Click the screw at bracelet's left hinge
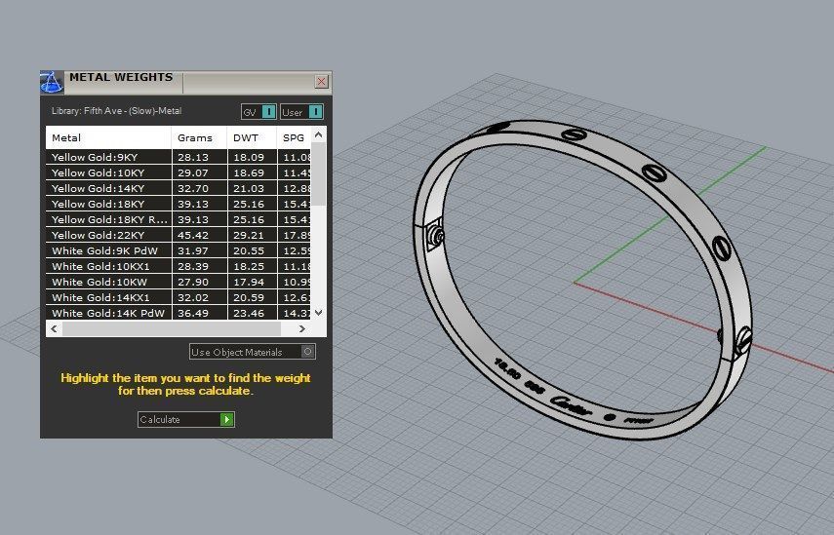Image resolution: width=834 pixels, height=535 pixels. pyautogui.click(x=437, y=236)
